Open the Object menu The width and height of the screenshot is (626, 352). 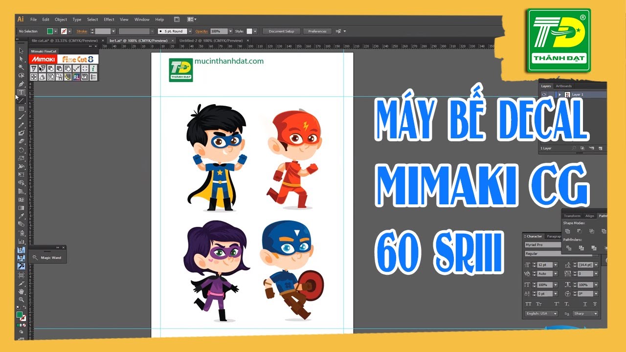pos(61,20)
